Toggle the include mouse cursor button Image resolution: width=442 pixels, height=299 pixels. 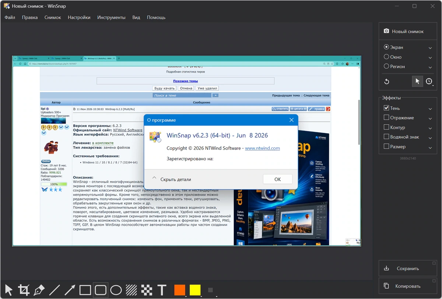coord(417,81)
